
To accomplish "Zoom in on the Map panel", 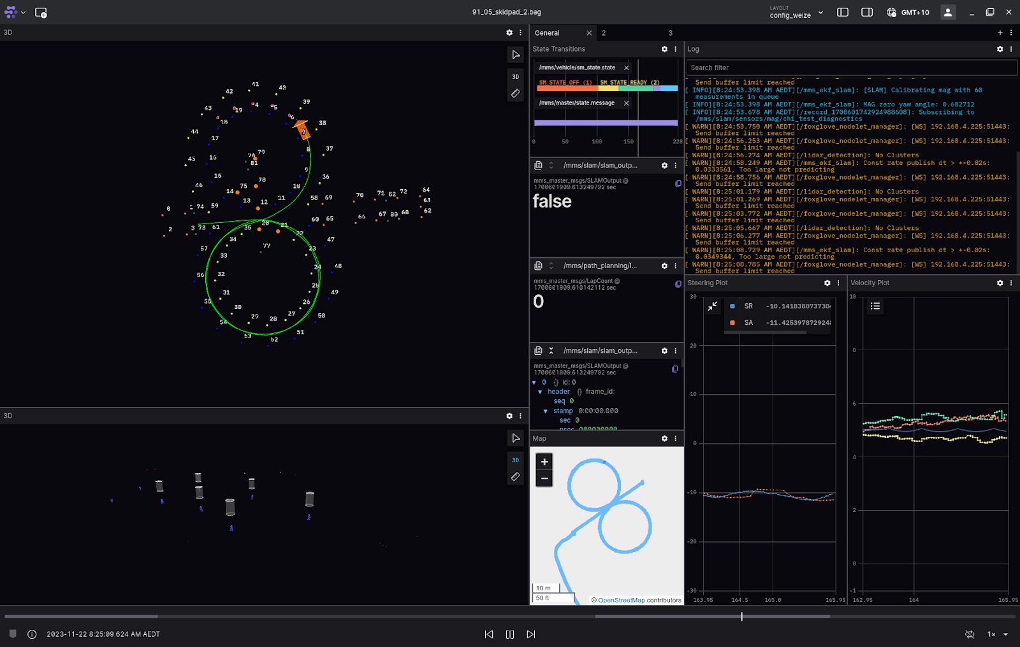I will [544, 462].
